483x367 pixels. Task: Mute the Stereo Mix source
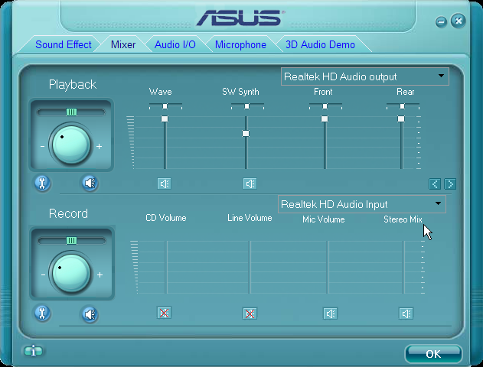coord(406,313)
